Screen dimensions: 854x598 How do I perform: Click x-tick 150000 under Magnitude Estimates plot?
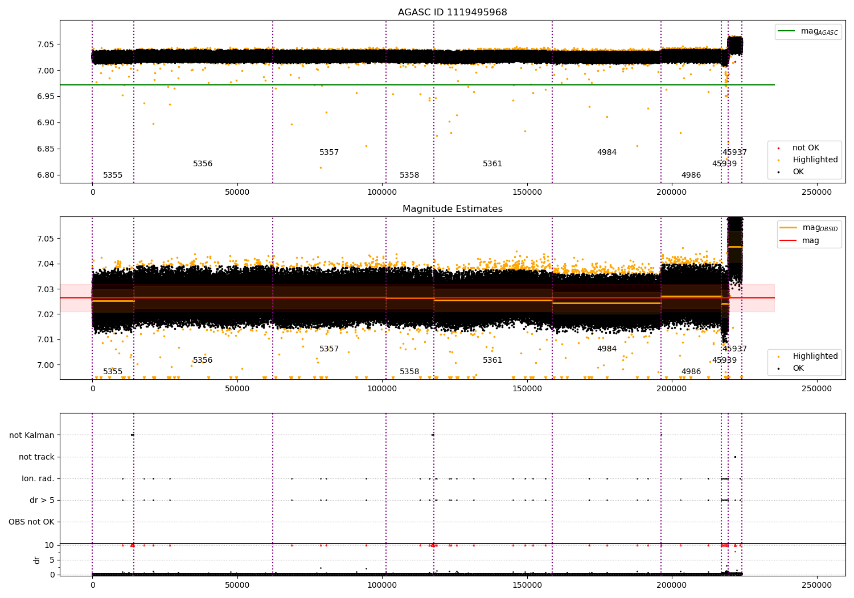527,389
